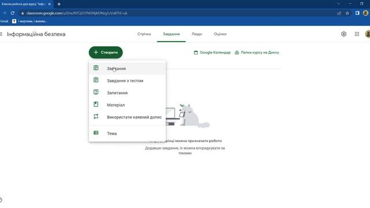Choose Матеріал from the create menu
This screenshot has height=208, width=370.
127,105
